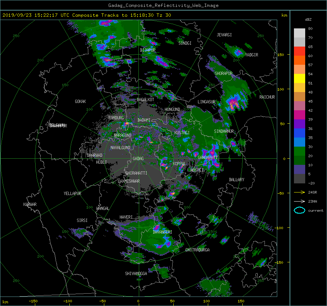Select the light gray 70-80 dBZ swatch
The image size is (327, 306).
(299, 33)
